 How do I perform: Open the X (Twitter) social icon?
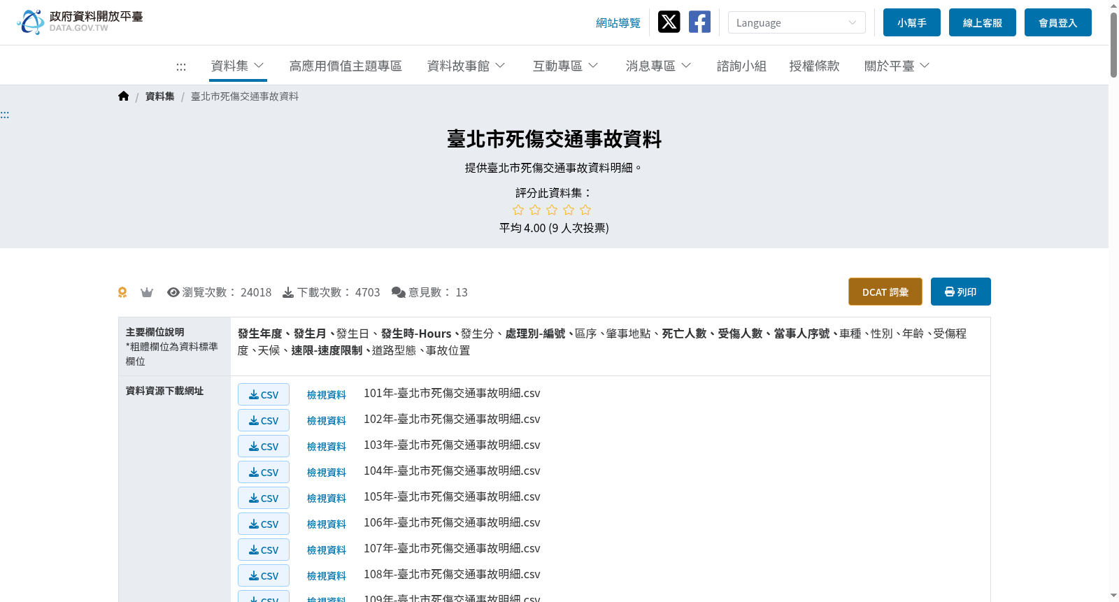pos(669,22)
